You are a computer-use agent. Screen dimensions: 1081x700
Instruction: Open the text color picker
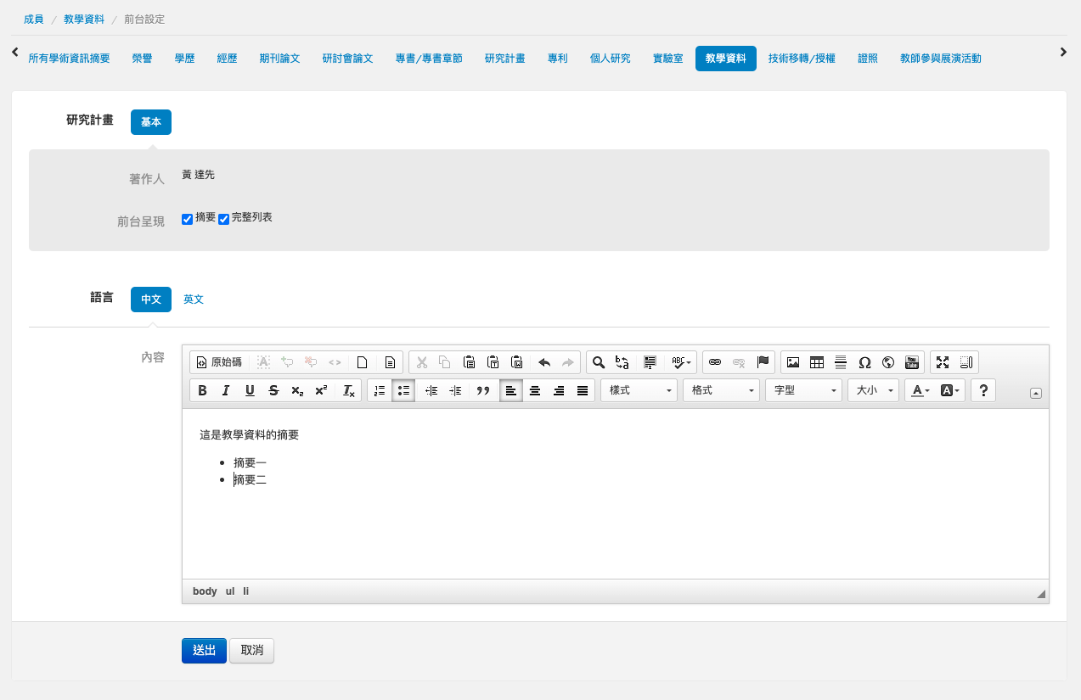click(921, 390)
